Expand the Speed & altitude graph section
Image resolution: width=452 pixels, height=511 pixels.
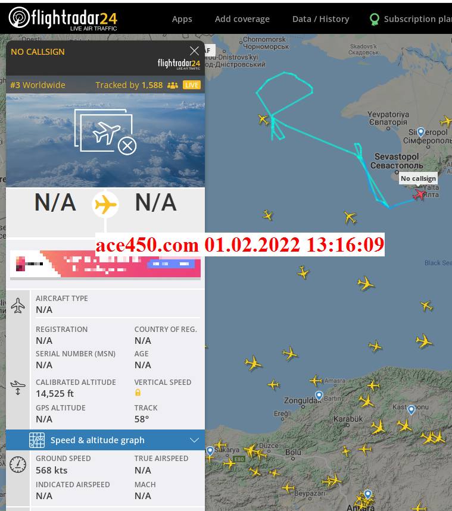click(x=105, y=440)
